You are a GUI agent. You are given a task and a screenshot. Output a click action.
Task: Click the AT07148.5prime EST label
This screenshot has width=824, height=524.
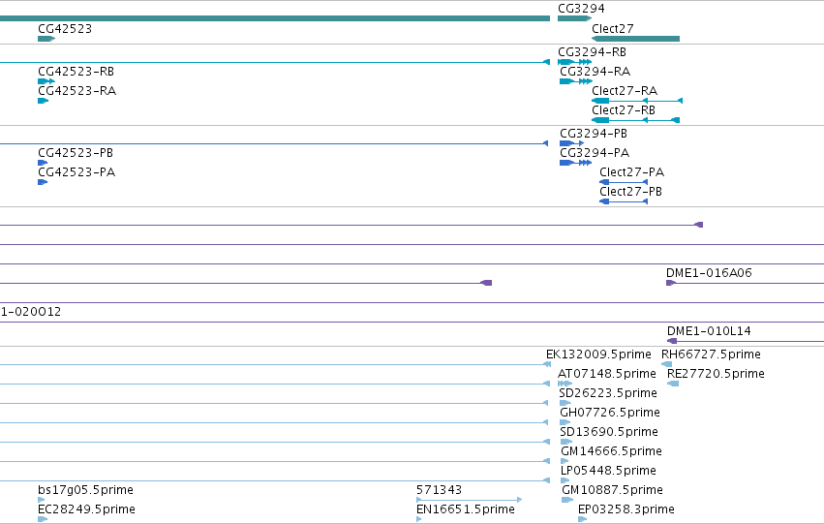coord(606,374)
